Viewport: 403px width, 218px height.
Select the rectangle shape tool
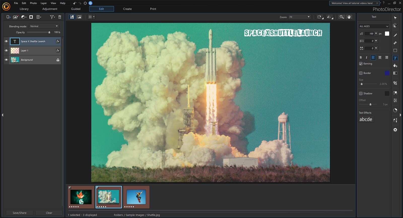point(395,50)
